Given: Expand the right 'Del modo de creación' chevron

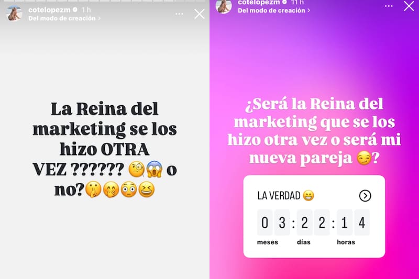Looking at the screenshot, I should tap(308, 10).
